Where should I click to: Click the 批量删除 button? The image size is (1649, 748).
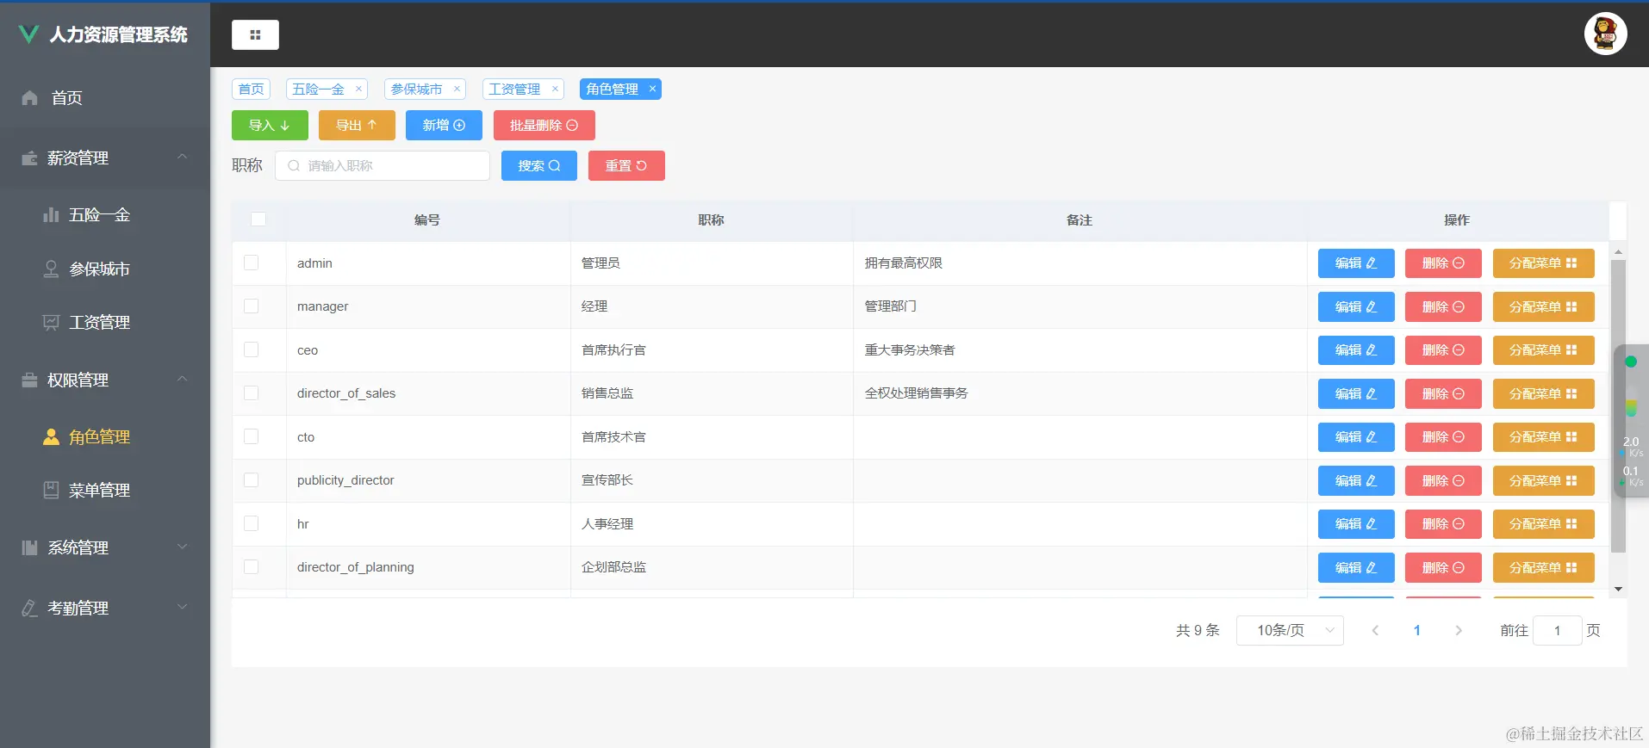544,125
